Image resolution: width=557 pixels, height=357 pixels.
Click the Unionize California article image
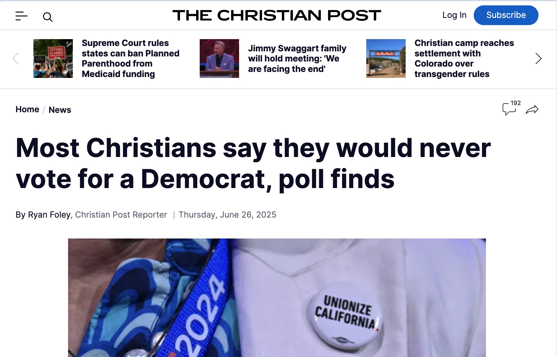(277, 298)
